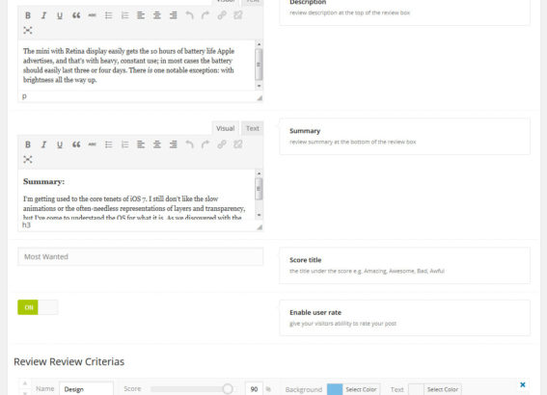This screenshot has width=547, height=395.
Task: Click Select Color for Text
Action: (443, 389)
